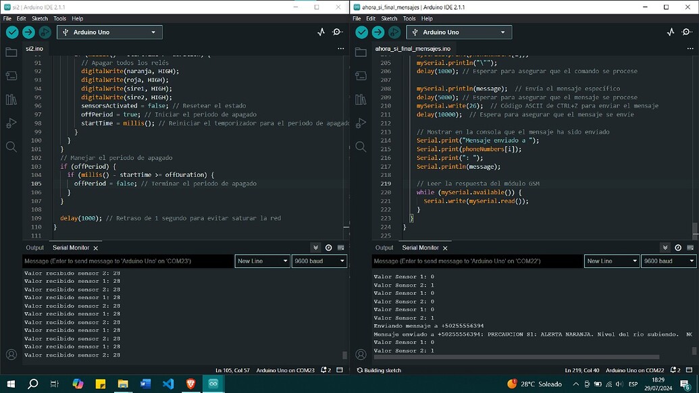Open the Arduino Uno board selector dropdown
699x393 pixels.
[109, 32]
